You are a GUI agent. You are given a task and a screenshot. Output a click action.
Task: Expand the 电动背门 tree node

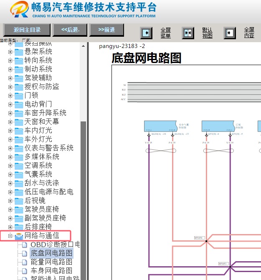coord(10,104)
